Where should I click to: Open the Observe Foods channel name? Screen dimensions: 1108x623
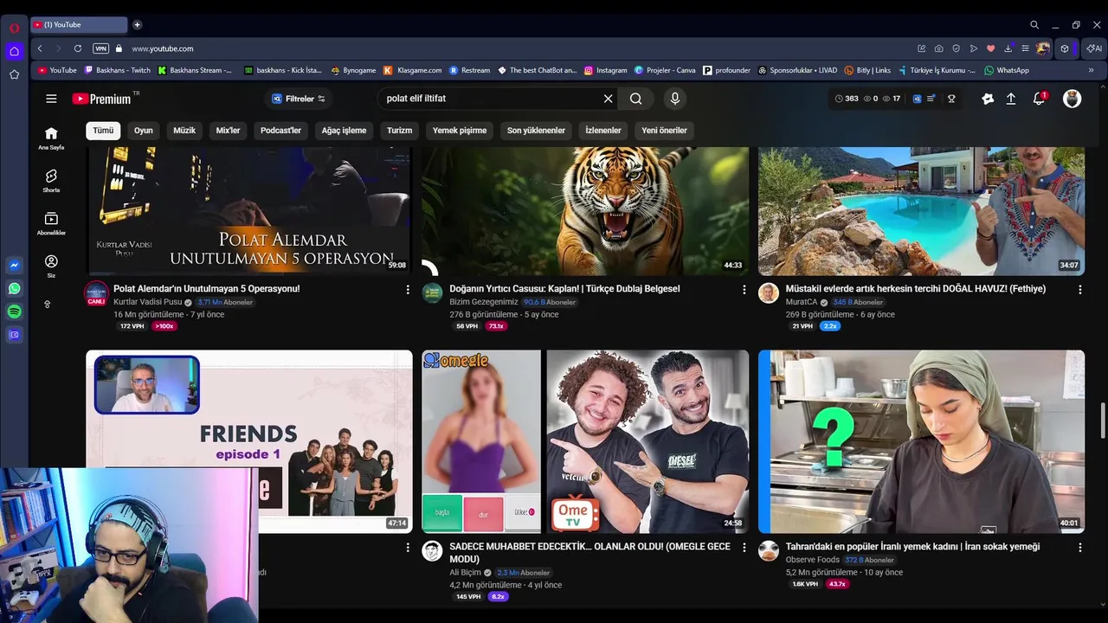[x=812, y=560]
